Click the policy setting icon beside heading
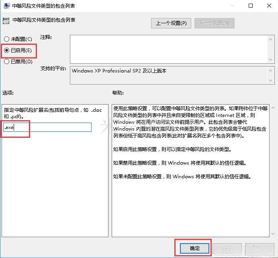The height and width of the screenshot is (258, 278). [6, 21]
